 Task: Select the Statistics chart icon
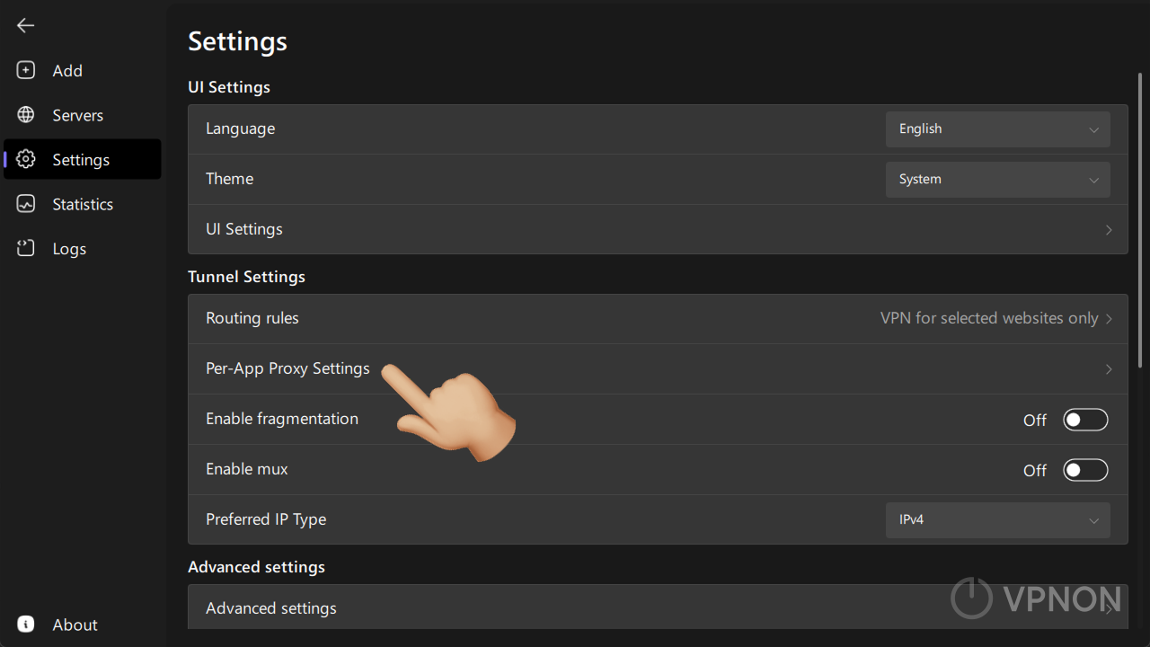click(x=25, y=204)
